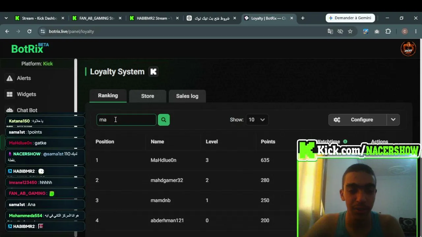
Task: Open the Google Translate page icon
Action: click(330, 31)
